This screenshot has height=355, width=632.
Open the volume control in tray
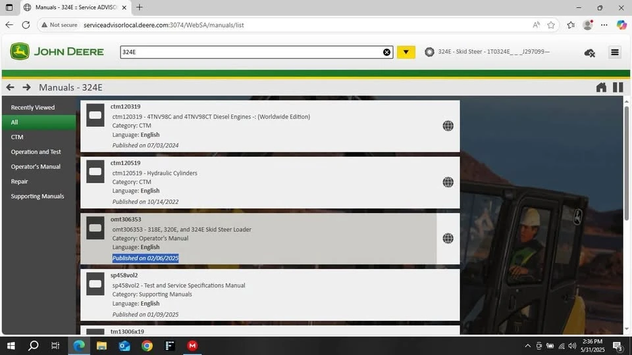[572, 346]
